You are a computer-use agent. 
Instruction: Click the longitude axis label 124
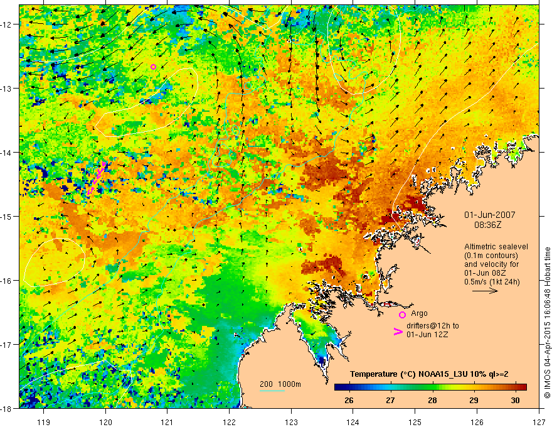pyautogui.click(x=353, y=422)
